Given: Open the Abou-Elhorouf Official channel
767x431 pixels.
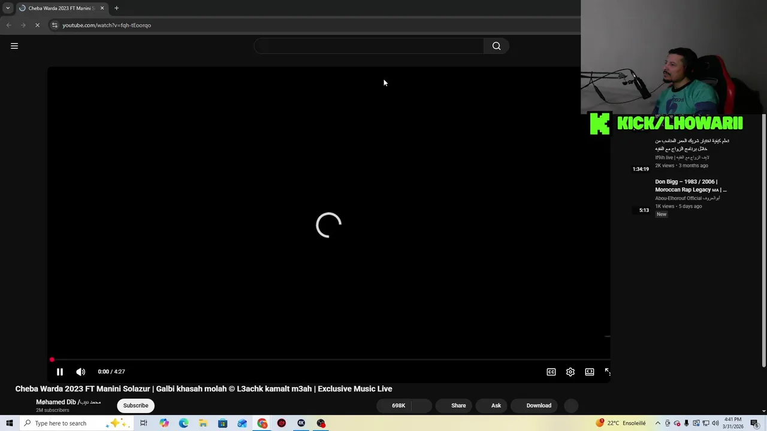Looking at the screenshot, I should (687, 198).
